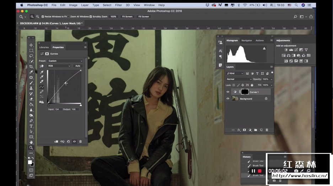Open the layer blend mode Normal dropdown
This screenshot has height=186, width=333.
pos(239,79)
